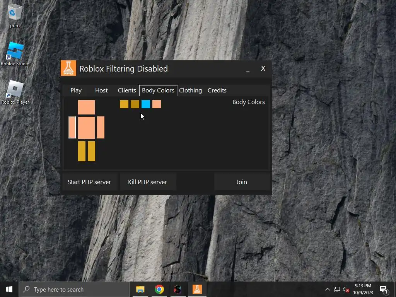The image size is (396, 297).
Task: Select the Body Colors tab
Action: click(x=158, y=90)
